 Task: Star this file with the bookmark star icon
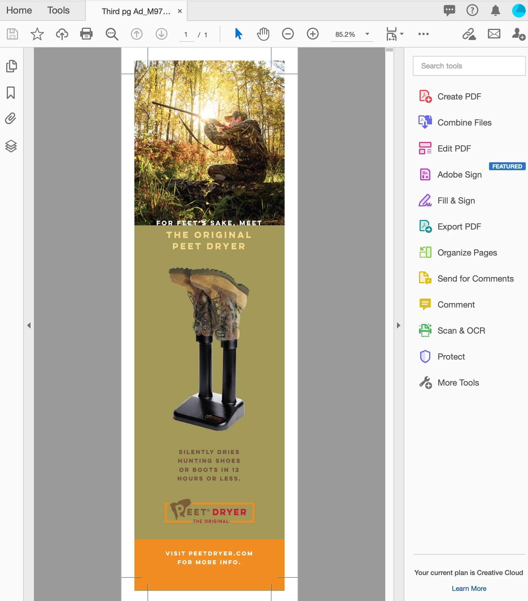click(37, 34)
